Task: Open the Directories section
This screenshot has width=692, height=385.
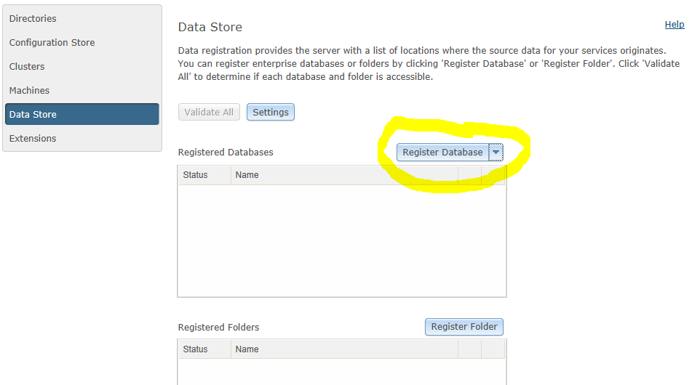Action: pyautogui.click(x=81, y=18)
